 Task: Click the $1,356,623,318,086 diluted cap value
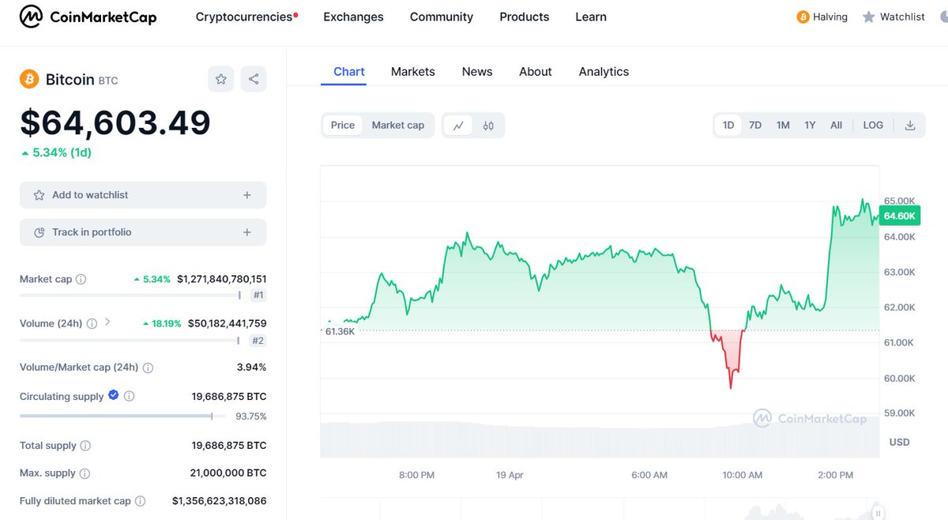pyautogui.click(x=220, y=501)
